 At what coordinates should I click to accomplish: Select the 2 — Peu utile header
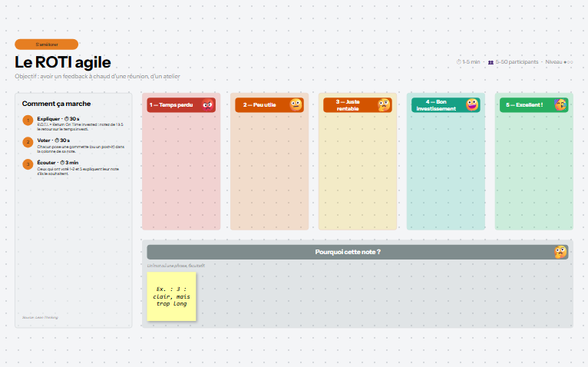pyautogui.click(x=269, y=105)
